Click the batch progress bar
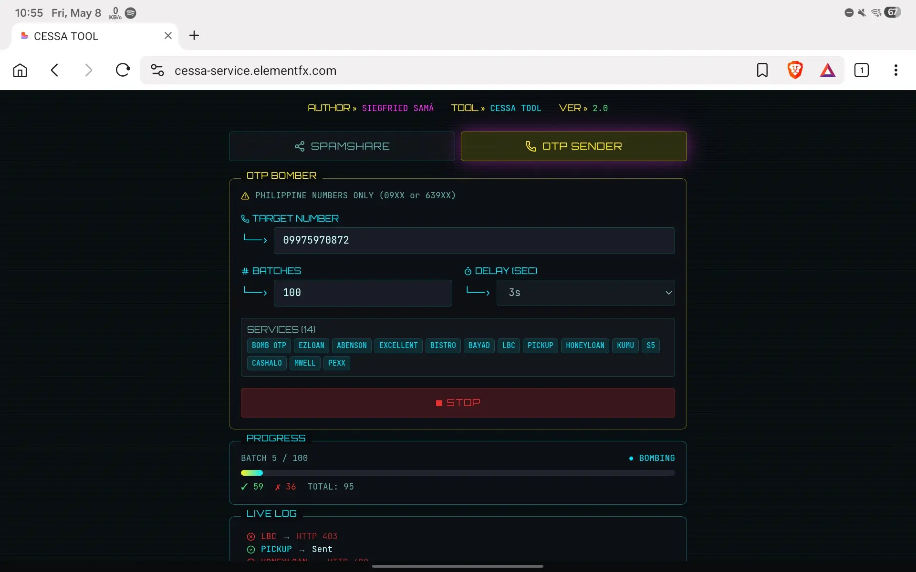Image resolution: width=916 pixels, height=572 pixels. tap(458, 473)
